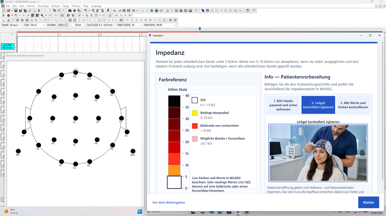The height and width of the screenshot is (216, 386).
Task: Click the calibration square wave icon
Action: (x=62, y=15)
